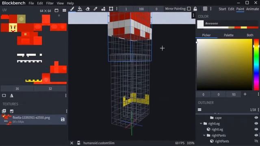Click the current color swatch preview
Image resolution: width=260 pixels, height=146 pixels.
tap(200, 24)
